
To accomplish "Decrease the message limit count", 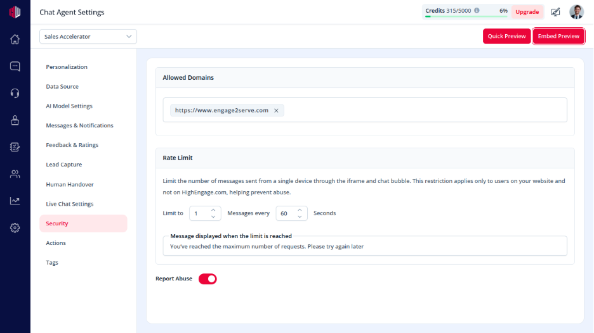I will pyautogui.click(x=213, y=217).
